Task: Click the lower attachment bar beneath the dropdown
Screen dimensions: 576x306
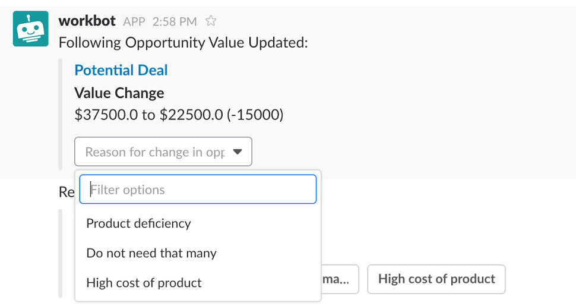Action: [x=61, y=253]
